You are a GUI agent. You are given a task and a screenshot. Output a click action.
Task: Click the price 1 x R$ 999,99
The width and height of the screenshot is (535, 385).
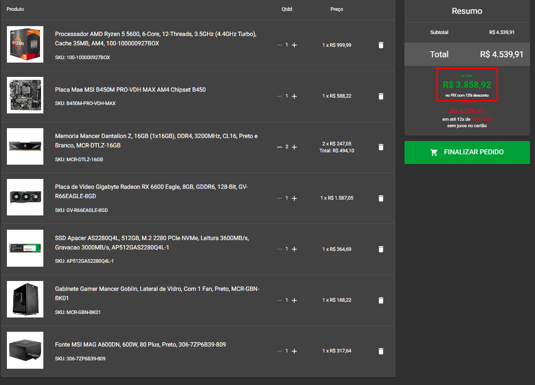tap(337, 45)
